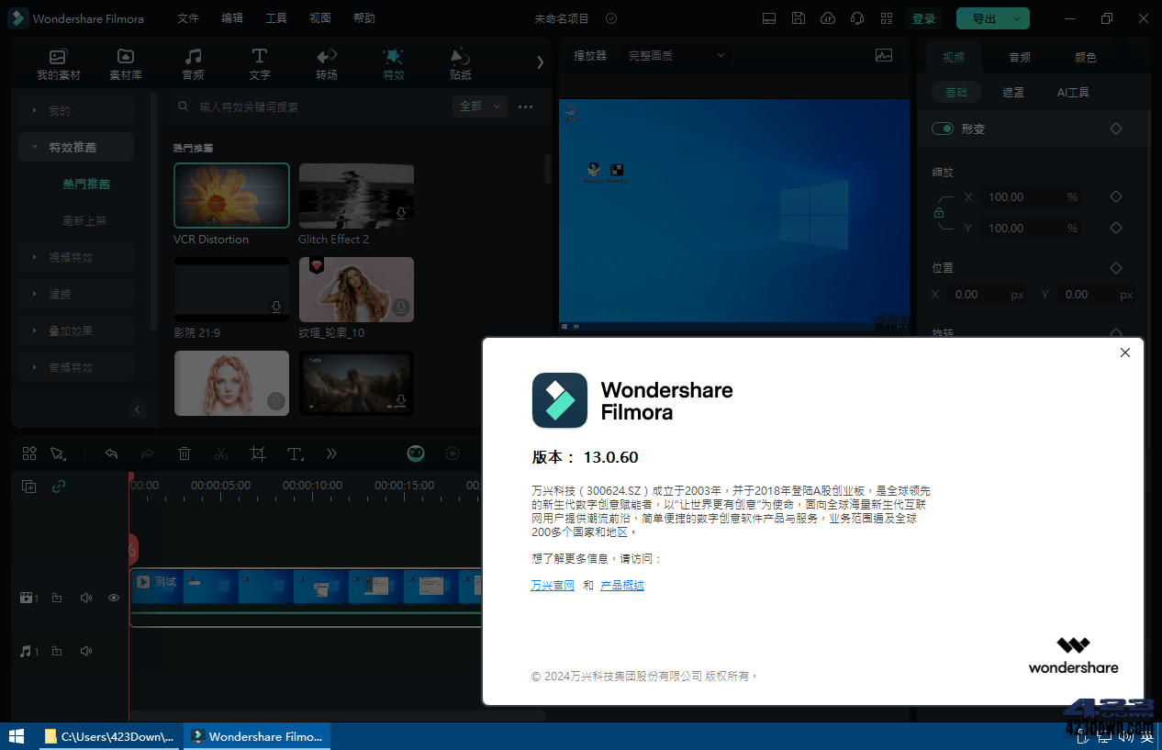Click the Render preview icon next to the robot
This screenshot has width=1162, height=750.
tap(453, 453)
